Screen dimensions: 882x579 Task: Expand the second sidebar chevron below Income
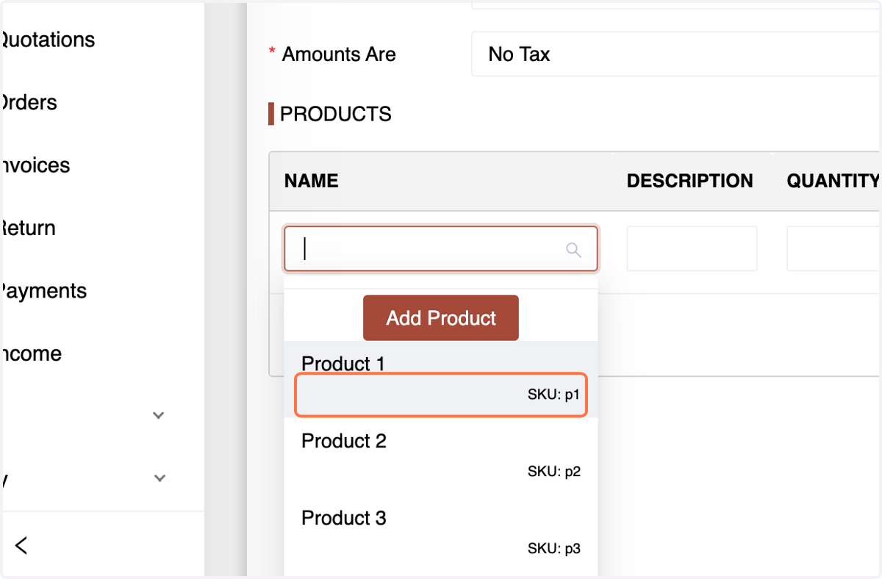click(158, 478)
